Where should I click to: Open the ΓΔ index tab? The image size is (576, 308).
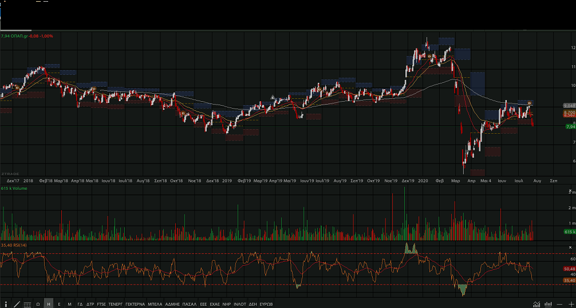80,303
